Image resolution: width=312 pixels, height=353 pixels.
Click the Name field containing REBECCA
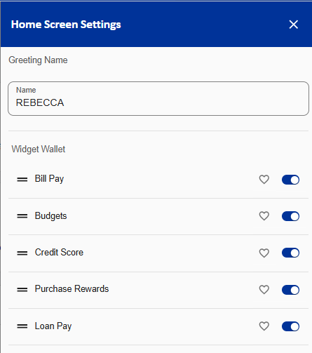[x=158, y=98]
